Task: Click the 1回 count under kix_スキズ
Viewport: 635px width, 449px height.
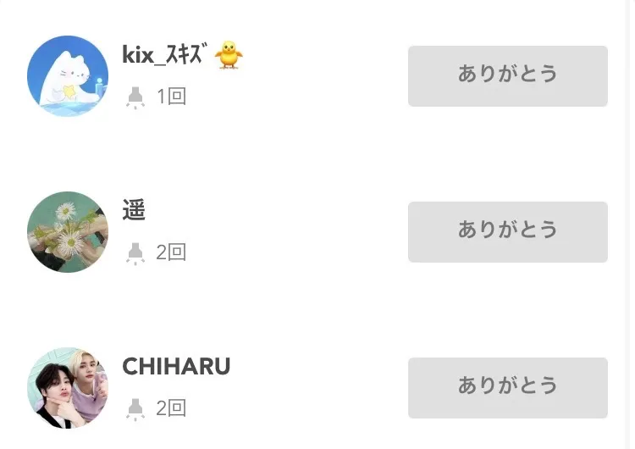Action: click(171, 97)
